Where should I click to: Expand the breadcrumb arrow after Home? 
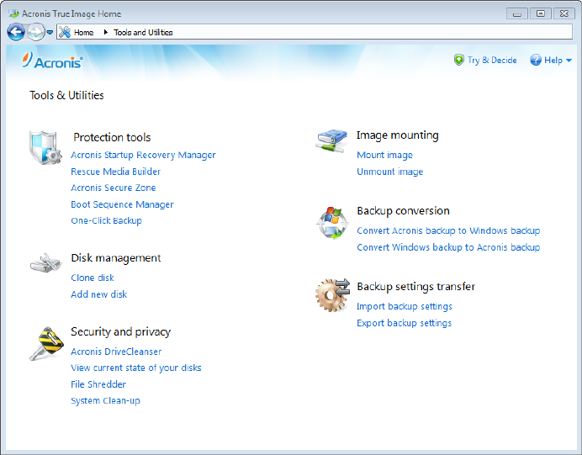(105, 32)
